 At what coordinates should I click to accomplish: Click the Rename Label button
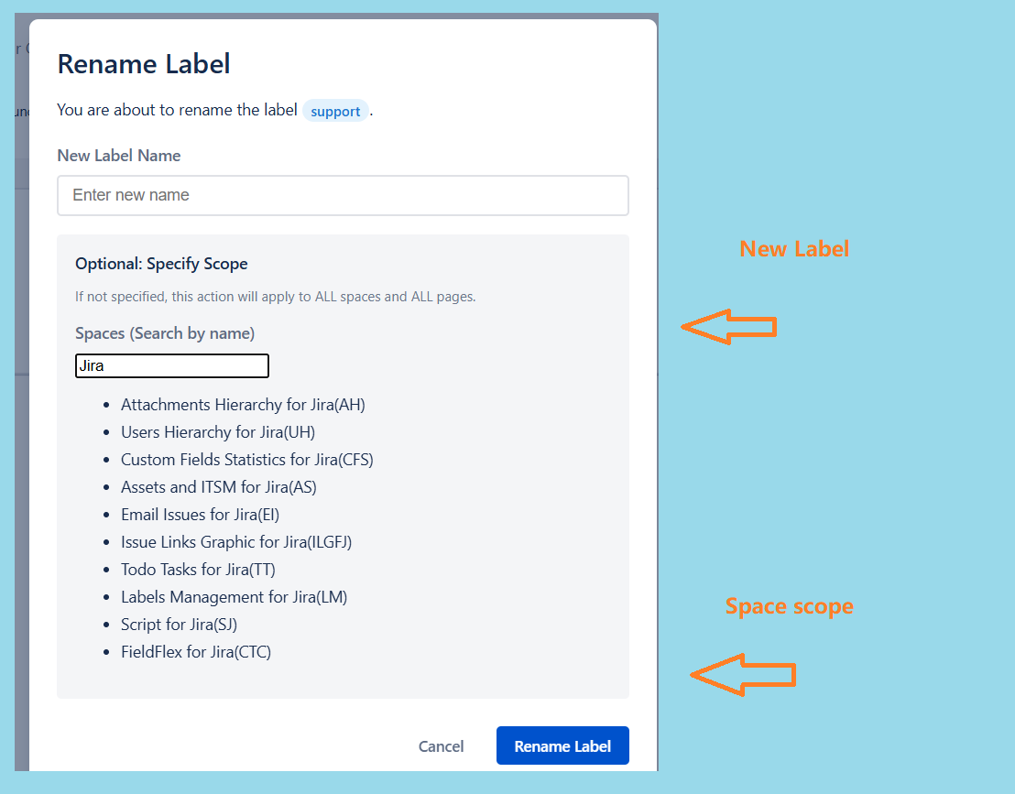pyautogui.click(x=562, y=745)
